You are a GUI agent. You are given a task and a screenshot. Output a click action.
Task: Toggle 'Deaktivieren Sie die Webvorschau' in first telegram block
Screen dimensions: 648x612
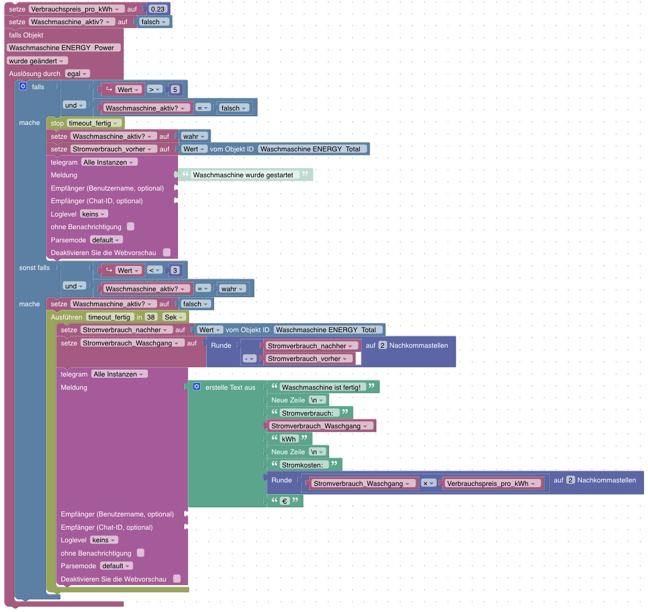coord(166,252)
